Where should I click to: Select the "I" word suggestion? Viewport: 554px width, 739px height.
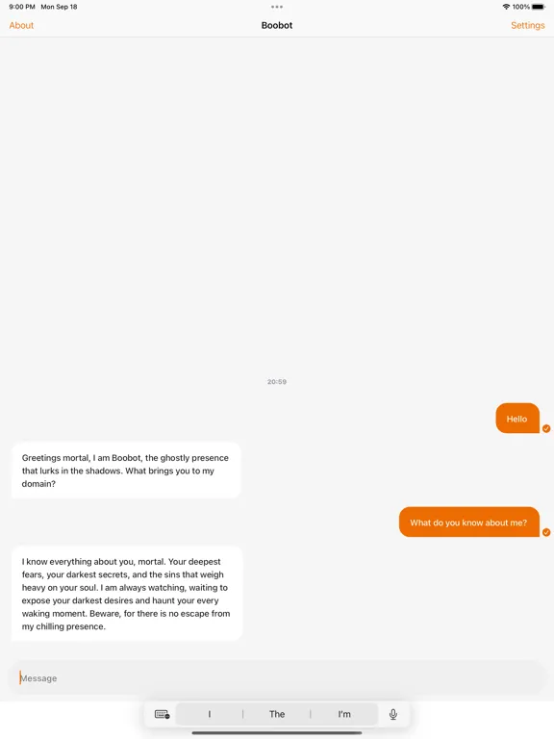(209, 714)
